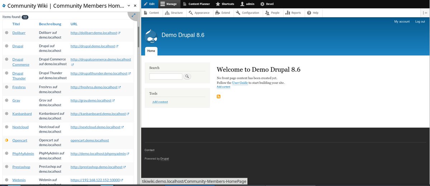This screenshot has width=430, height=186.
Task: Sort by the URL column header
Action: [x=74, y=24]
